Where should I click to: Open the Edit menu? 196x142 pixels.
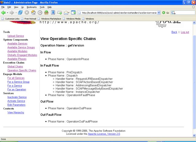tap(9, 7)
